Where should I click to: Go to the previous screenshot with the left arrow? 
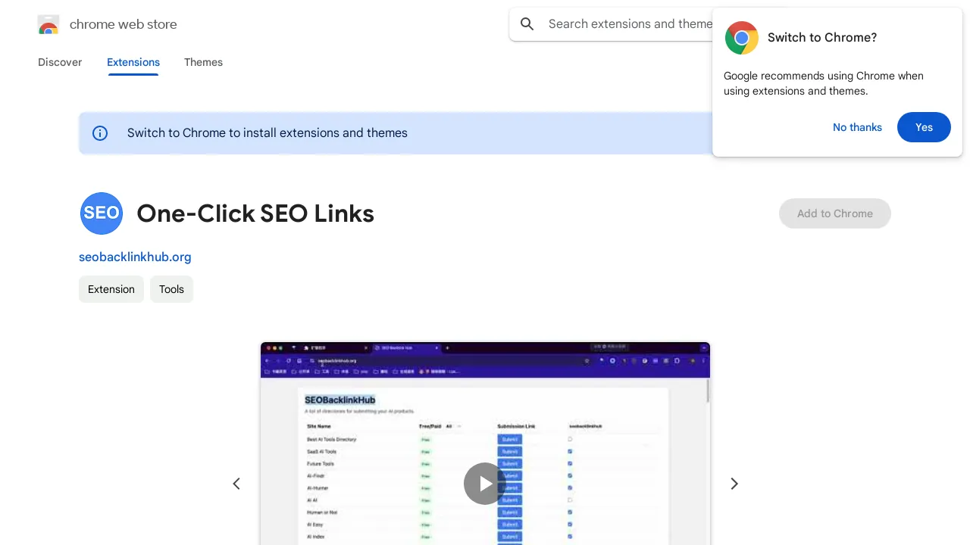pos(236,484)
